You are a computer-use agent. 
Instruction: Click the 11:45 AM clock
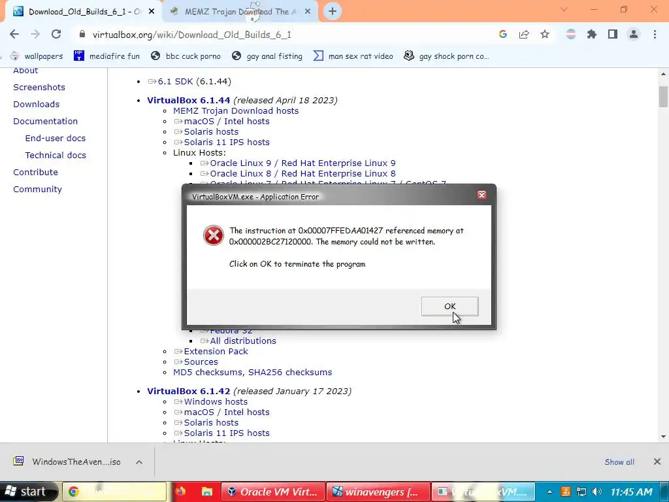pos(632,492)
